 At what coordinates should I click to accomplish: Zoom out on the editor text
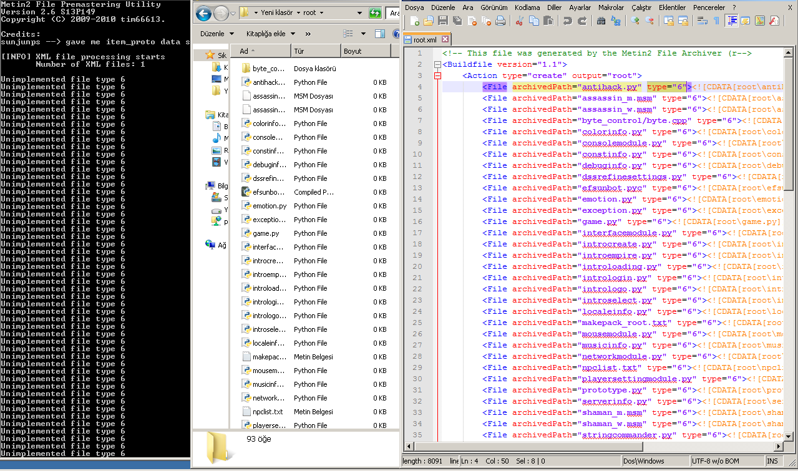tap(650, 21)
